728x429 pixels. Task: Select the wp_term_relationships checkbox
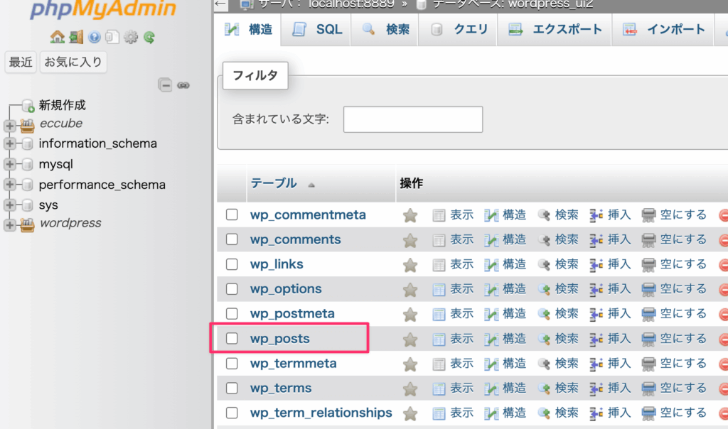(x=232, y=413)
